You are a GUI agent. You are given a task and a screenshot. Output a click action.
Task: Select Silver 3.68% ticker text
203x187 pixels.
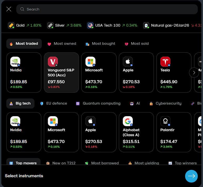(x=68, y=25)
